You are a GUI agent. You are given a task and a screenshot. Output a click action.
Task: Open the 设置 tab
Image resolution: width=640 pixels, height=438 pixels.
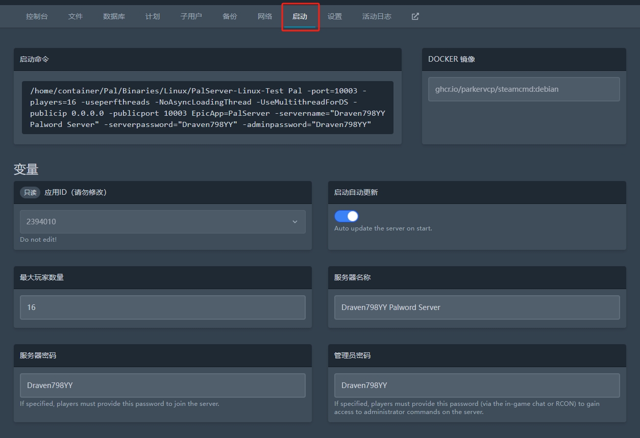tap(335, 16)
